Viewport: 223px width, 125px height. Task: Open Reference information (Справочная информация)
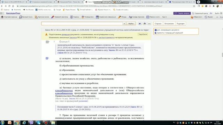106,17
